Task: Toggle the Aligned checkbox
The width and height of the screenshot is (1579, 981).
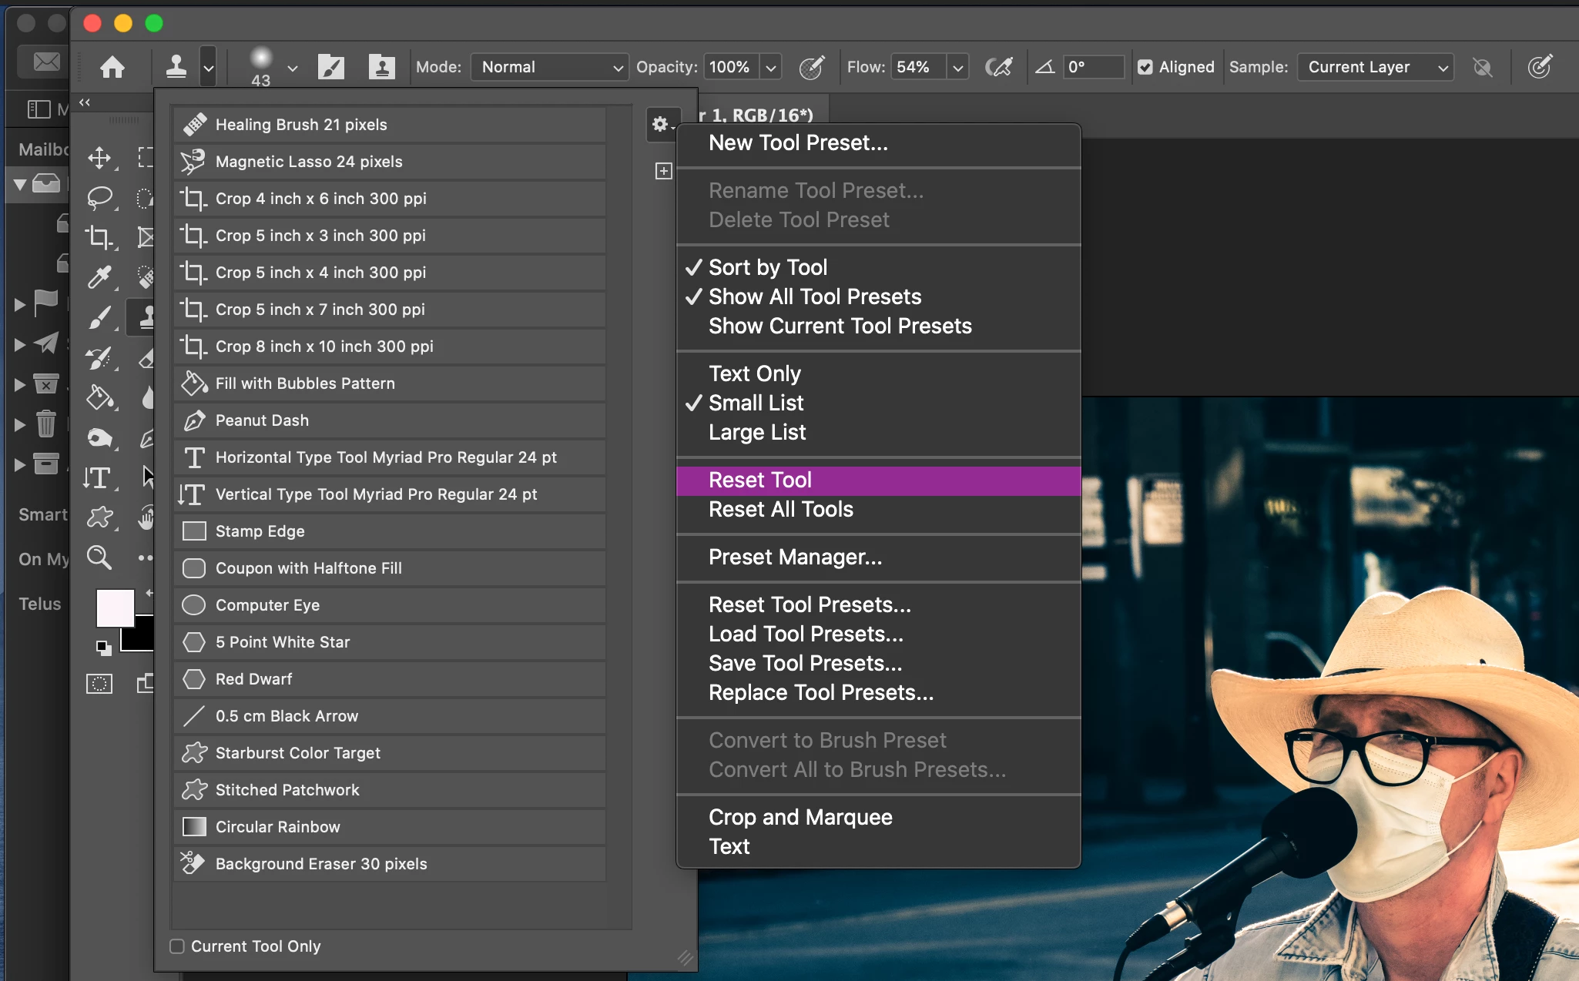Action: click(x=1145, y=68)
